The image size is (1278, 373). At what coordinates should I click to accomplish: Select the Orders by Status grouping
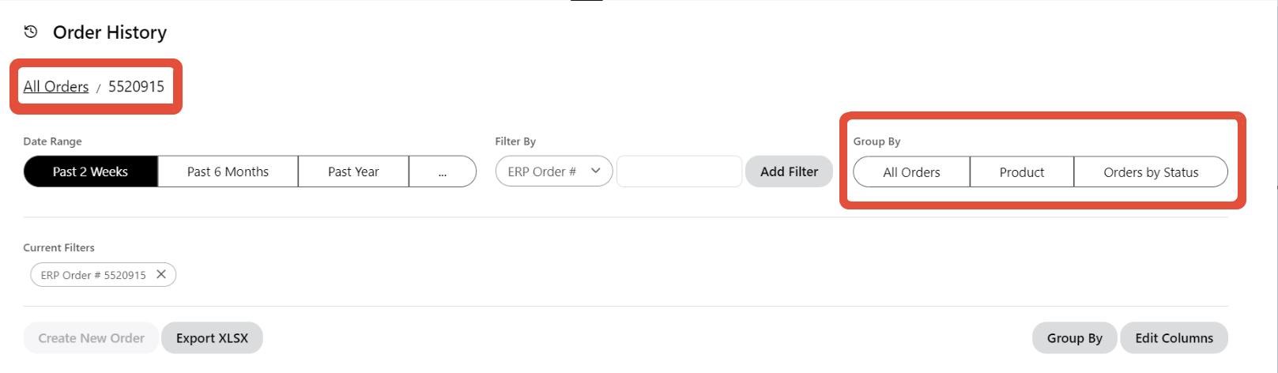(x=1151, y=172)
